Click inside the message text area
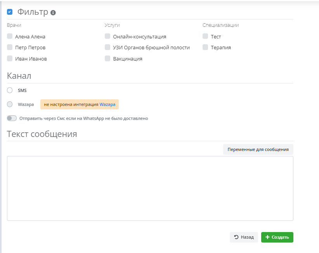Image resolution: width=319 pixels, height=253 pixels. pos(150,188)
